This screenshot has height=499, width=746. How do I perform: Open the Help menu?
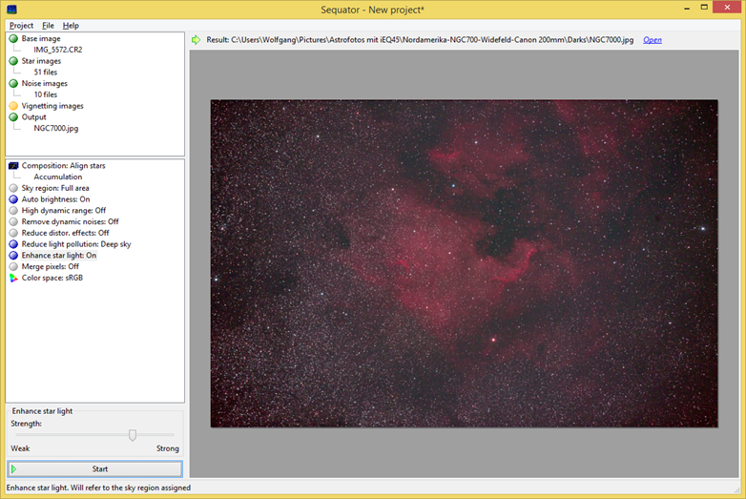pos(71,26)
